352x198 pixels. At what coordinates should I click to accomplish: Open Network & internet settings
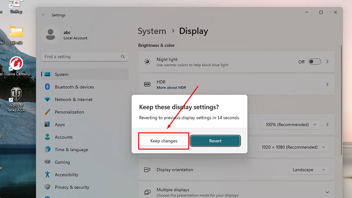click(x=73, y=99)
